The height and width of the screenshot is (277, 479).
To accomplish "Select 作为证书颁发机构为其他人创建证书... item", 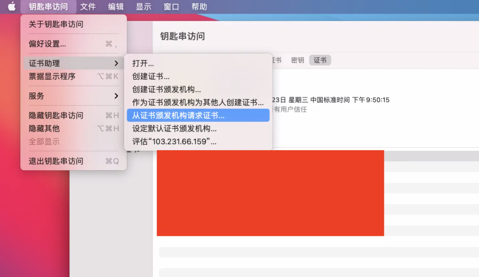I will pyautogui.click(x=198, y=103).
